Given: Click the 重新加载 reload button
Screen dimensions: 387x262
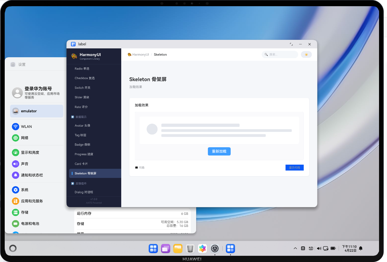Looking at the screenshot, I should click(219, 151).
